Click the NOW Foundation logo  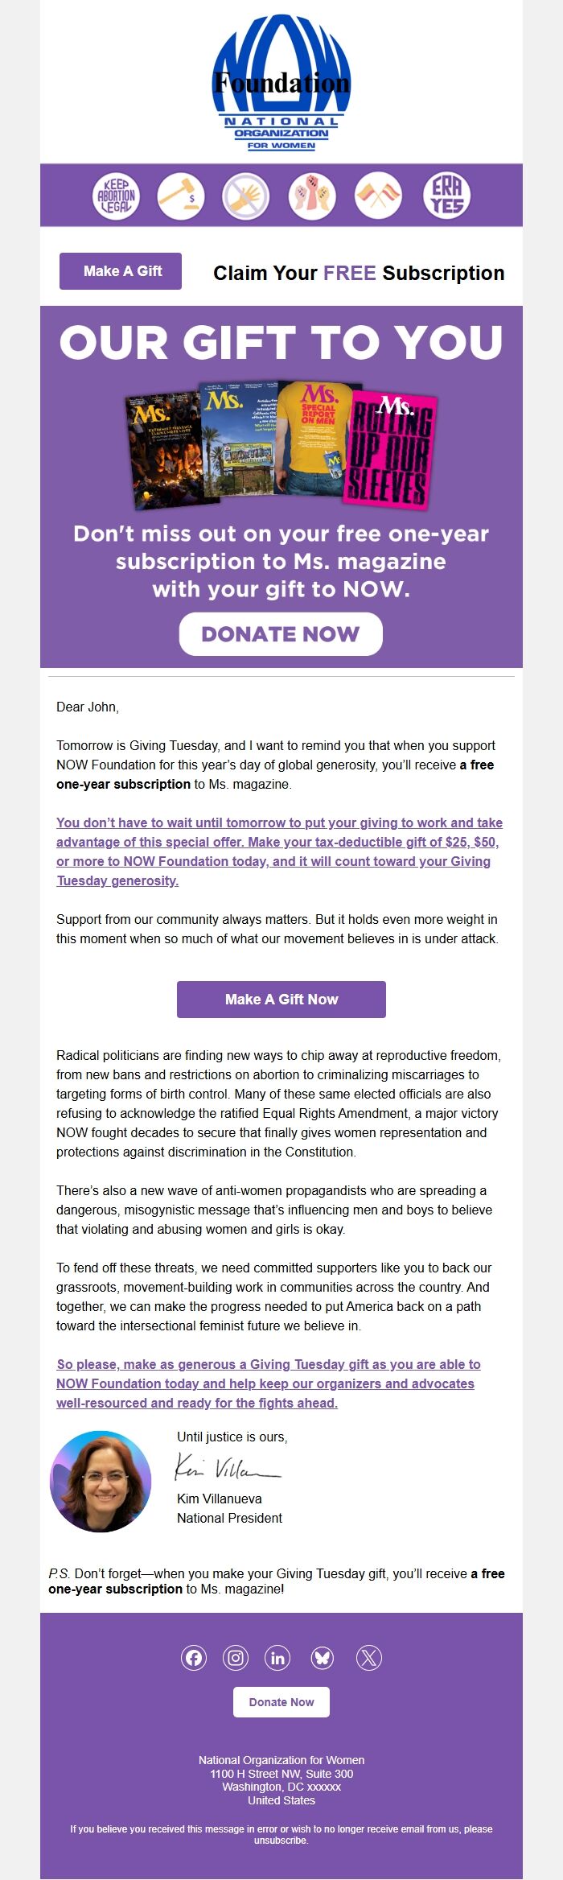tap(281, 85)
